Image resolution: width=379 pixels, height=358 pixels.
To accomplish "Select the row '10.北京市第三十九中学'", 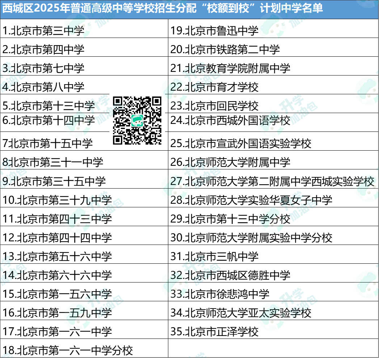I will [84, 198].
